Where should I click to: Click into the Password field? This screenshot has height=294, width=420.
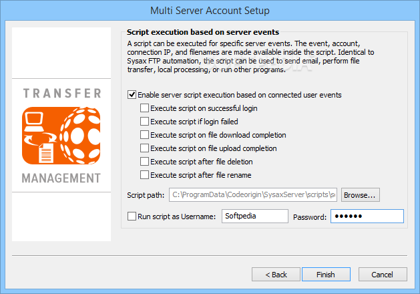point(367,216)
